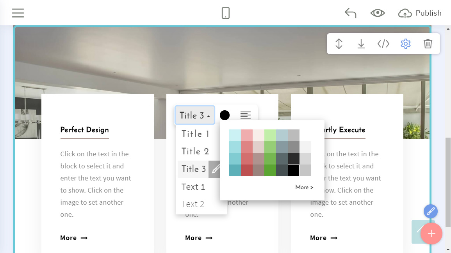Click the move block up/down arrows icon
This screenshot has width=451, height=253.
(339, 44)
